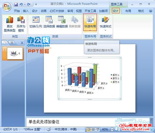Switch to the 插入 tab

26,11
